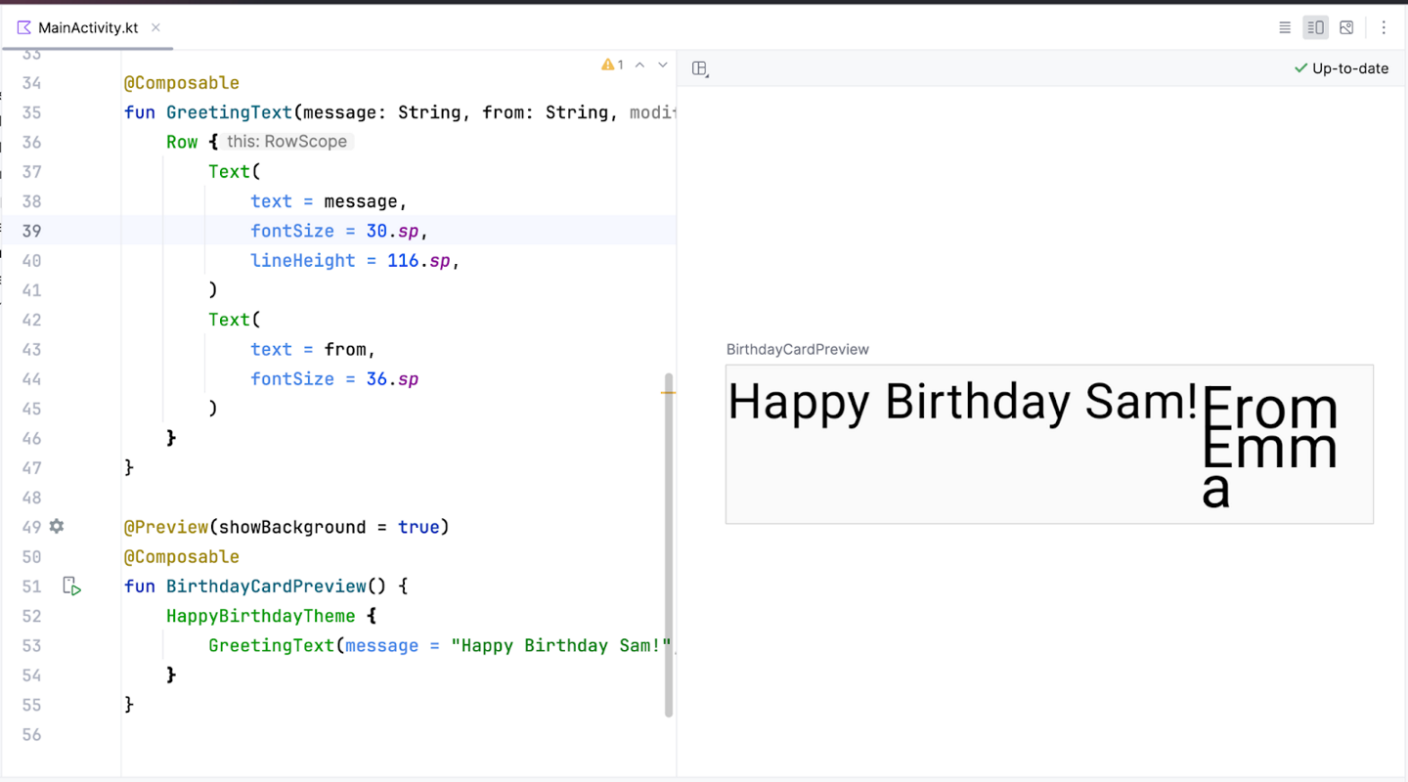Image resolution: width=1408 pixels, height=782 pixels.
Task: Jump to the previous highlighted problem with up chevron
Action: pos(639,65)
